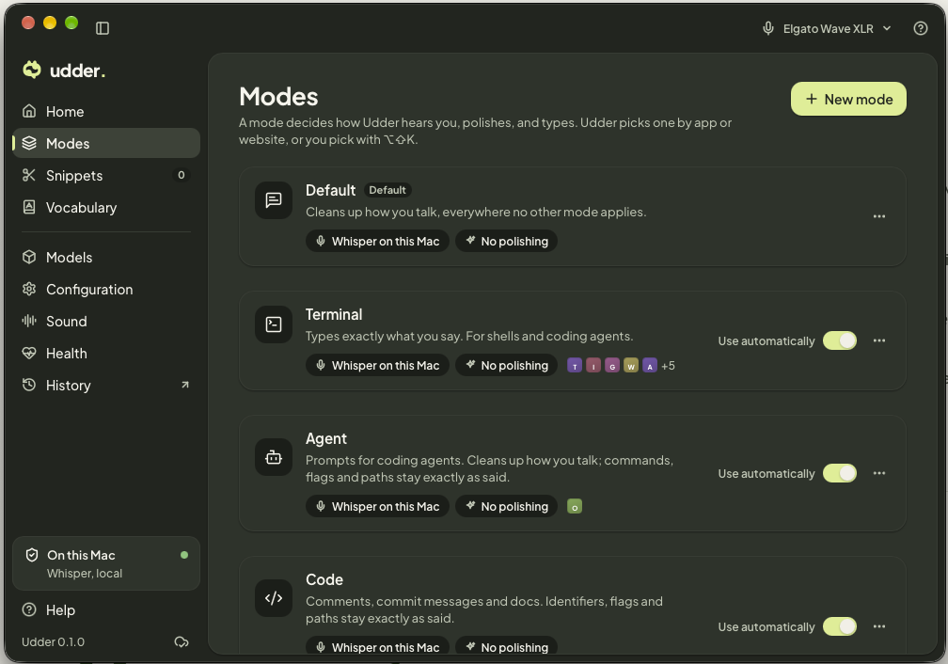Click the olive W app badge in Terminal
This screenshot has height=664, width=948.
coord(630,366)
